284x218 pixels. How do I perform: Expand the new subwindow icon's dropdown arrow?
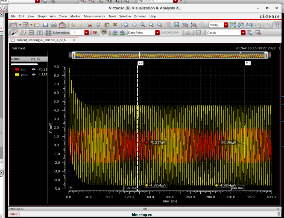tap(31, 25)
